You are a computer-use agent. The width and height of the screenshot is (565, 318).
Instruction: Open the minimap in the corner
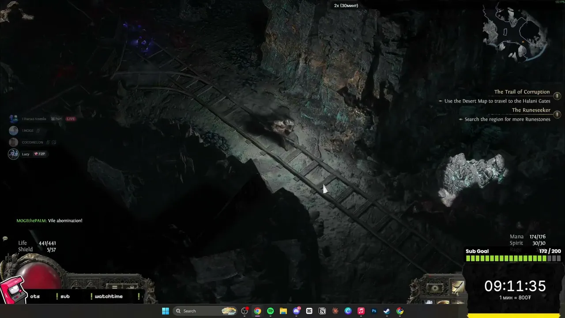[x=515, y=33]
